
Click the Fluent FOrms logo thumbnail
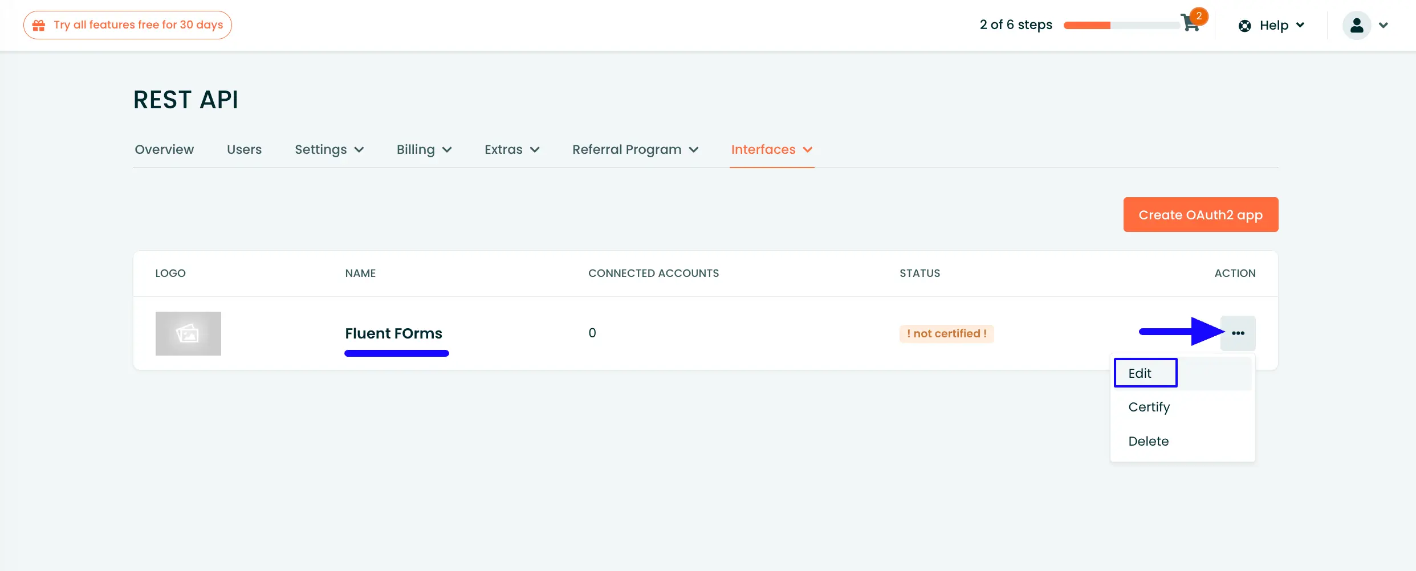pyautogui.click(x=188, y=333)
